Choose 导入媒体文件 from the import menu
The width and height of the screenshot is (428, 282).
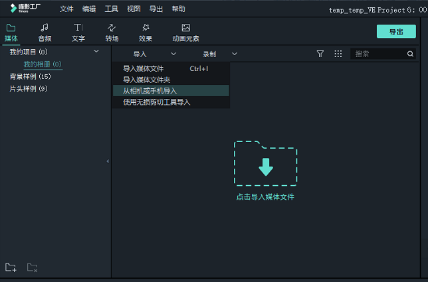click(x=171, y=68)
